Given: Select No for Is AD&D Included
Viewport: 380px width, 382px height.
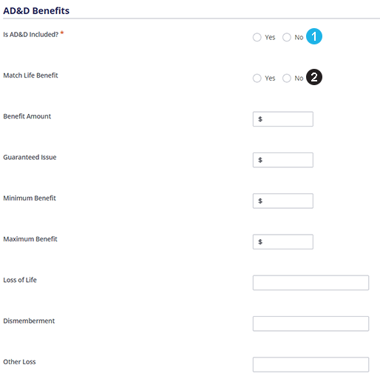Looking at the screenshot, I should click(x=287, y=37).
